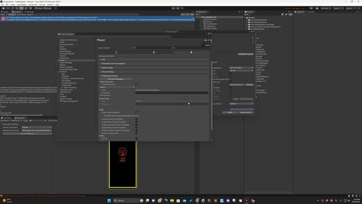Toggle Error Pause in the Console toolbar
362x204 pixels.
pos(21,15)
